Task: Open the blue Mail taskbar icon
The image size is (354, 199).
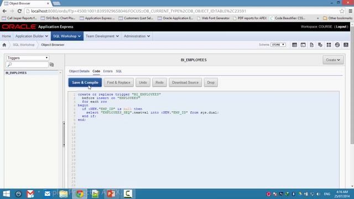Action: coord(47,193)
